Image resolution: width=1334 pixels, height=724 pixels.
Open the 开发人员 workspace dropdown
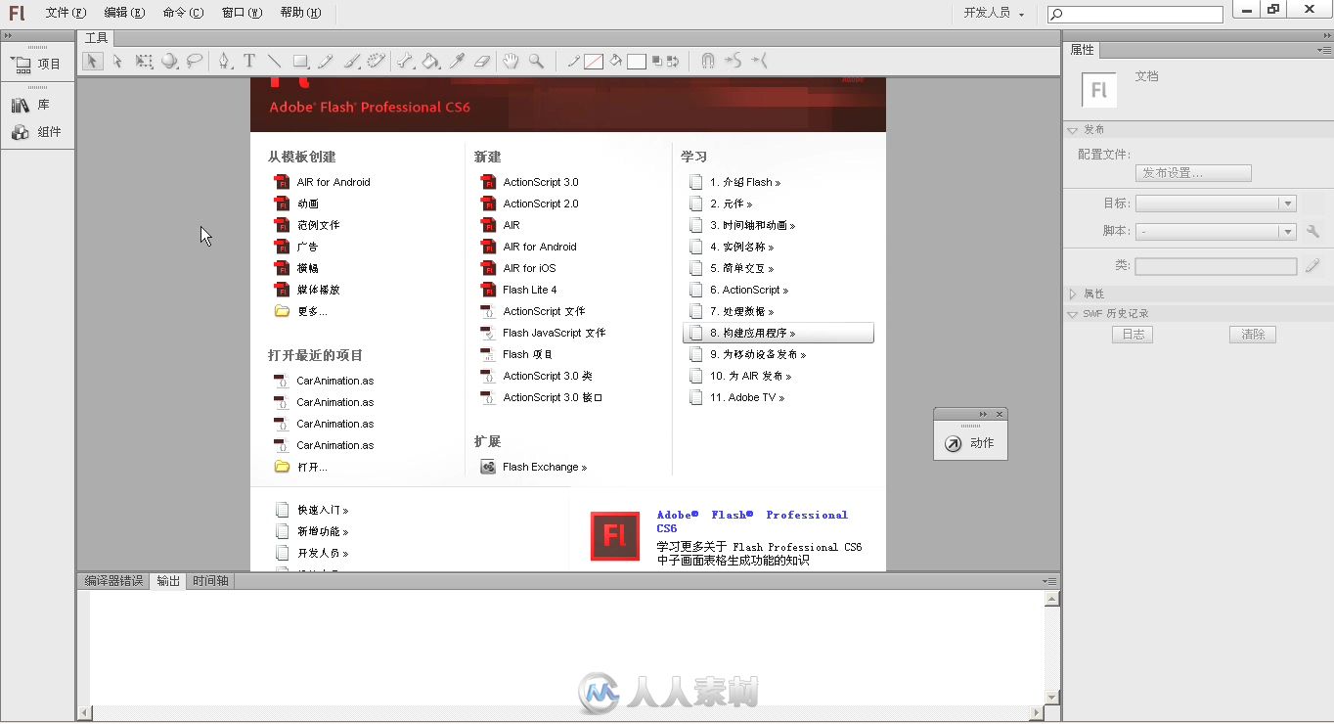point(994,14)
